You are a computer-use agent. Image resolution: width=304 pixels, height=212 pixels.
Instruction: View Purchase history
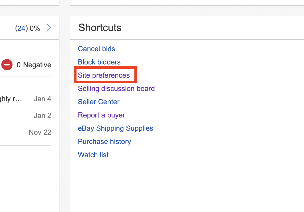coord(104,141)
